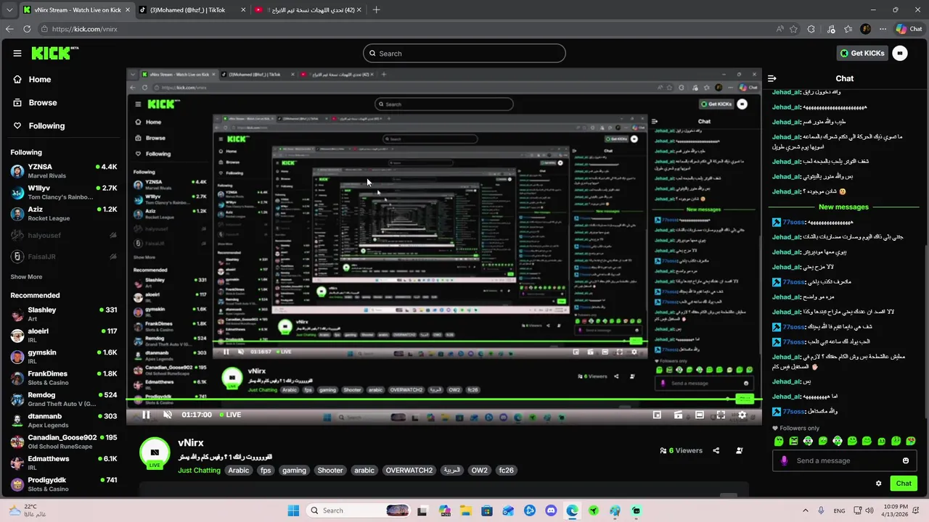Open the ENG language switcher
Image resolution: width=929 pixels, height=522 pixels.
pos(839,510)
